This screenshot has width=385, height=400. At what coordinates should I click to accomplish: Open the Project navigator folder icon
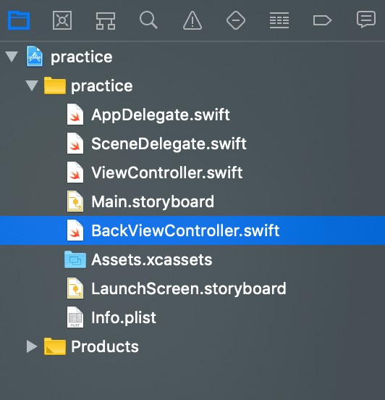pyautogui.click(x=19, y=20)
